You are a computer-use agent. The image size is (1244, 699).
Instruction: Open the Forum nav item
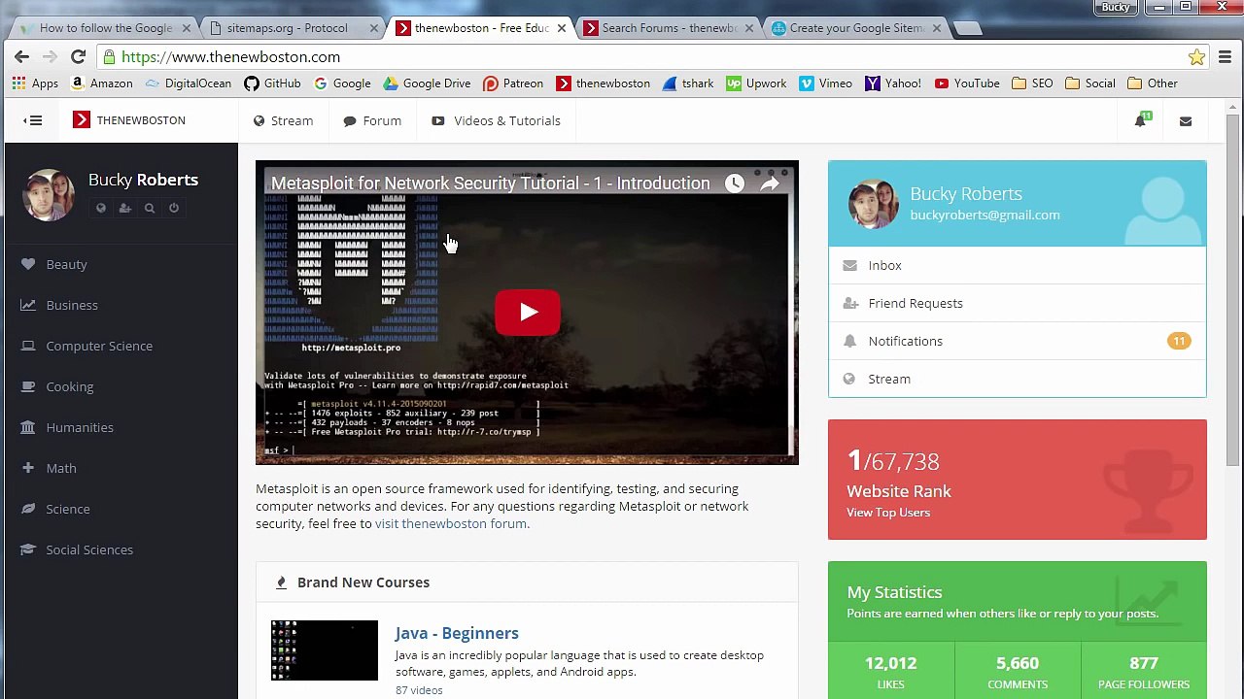[x=372, y=120]
